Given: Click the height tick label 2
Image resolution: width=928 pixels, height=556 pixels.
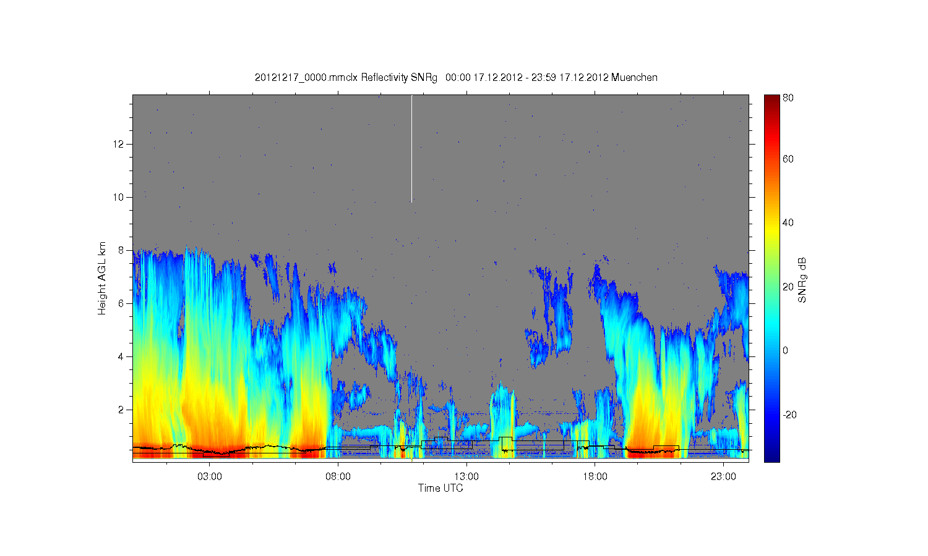Looking at the screenshot, I should (x=122, y=410).
